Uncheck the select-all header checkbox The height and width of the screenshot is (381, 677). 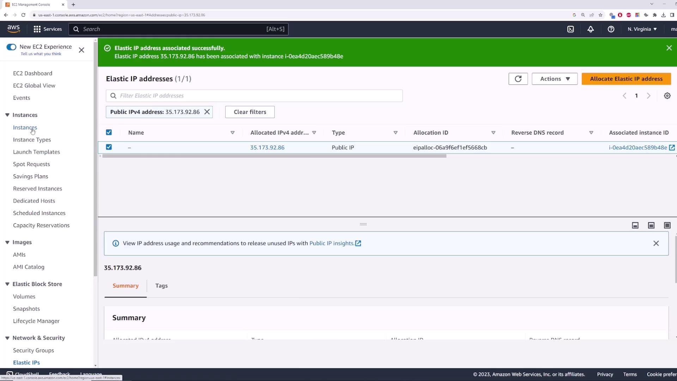coord(109,132)
